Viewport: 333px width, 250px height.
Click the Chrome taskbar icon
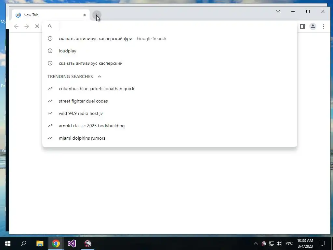pos(56,243)
